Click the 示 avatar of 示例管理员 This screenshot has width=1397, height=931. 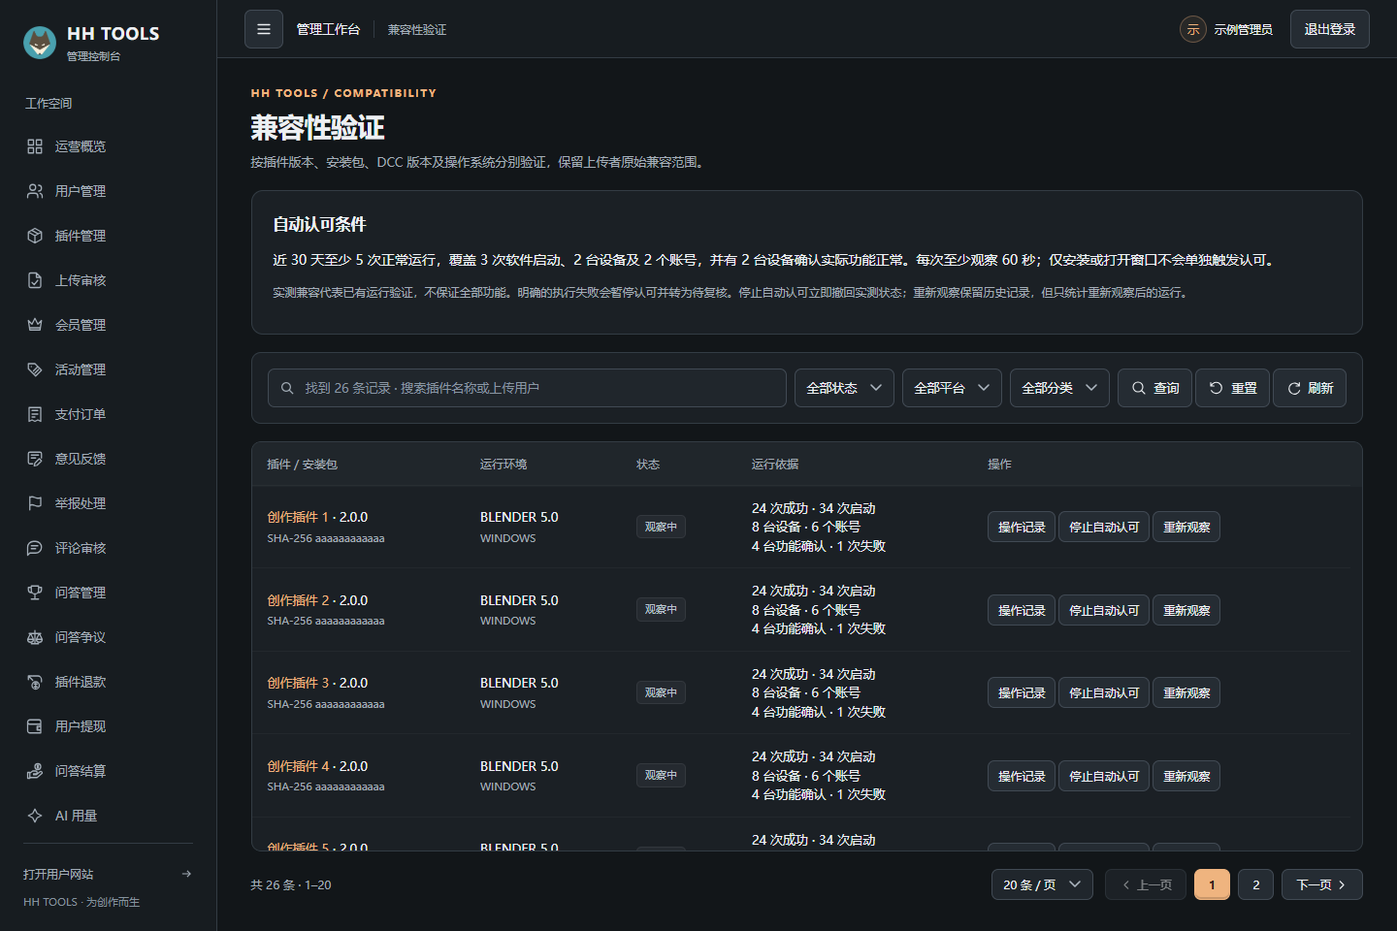1193,29
